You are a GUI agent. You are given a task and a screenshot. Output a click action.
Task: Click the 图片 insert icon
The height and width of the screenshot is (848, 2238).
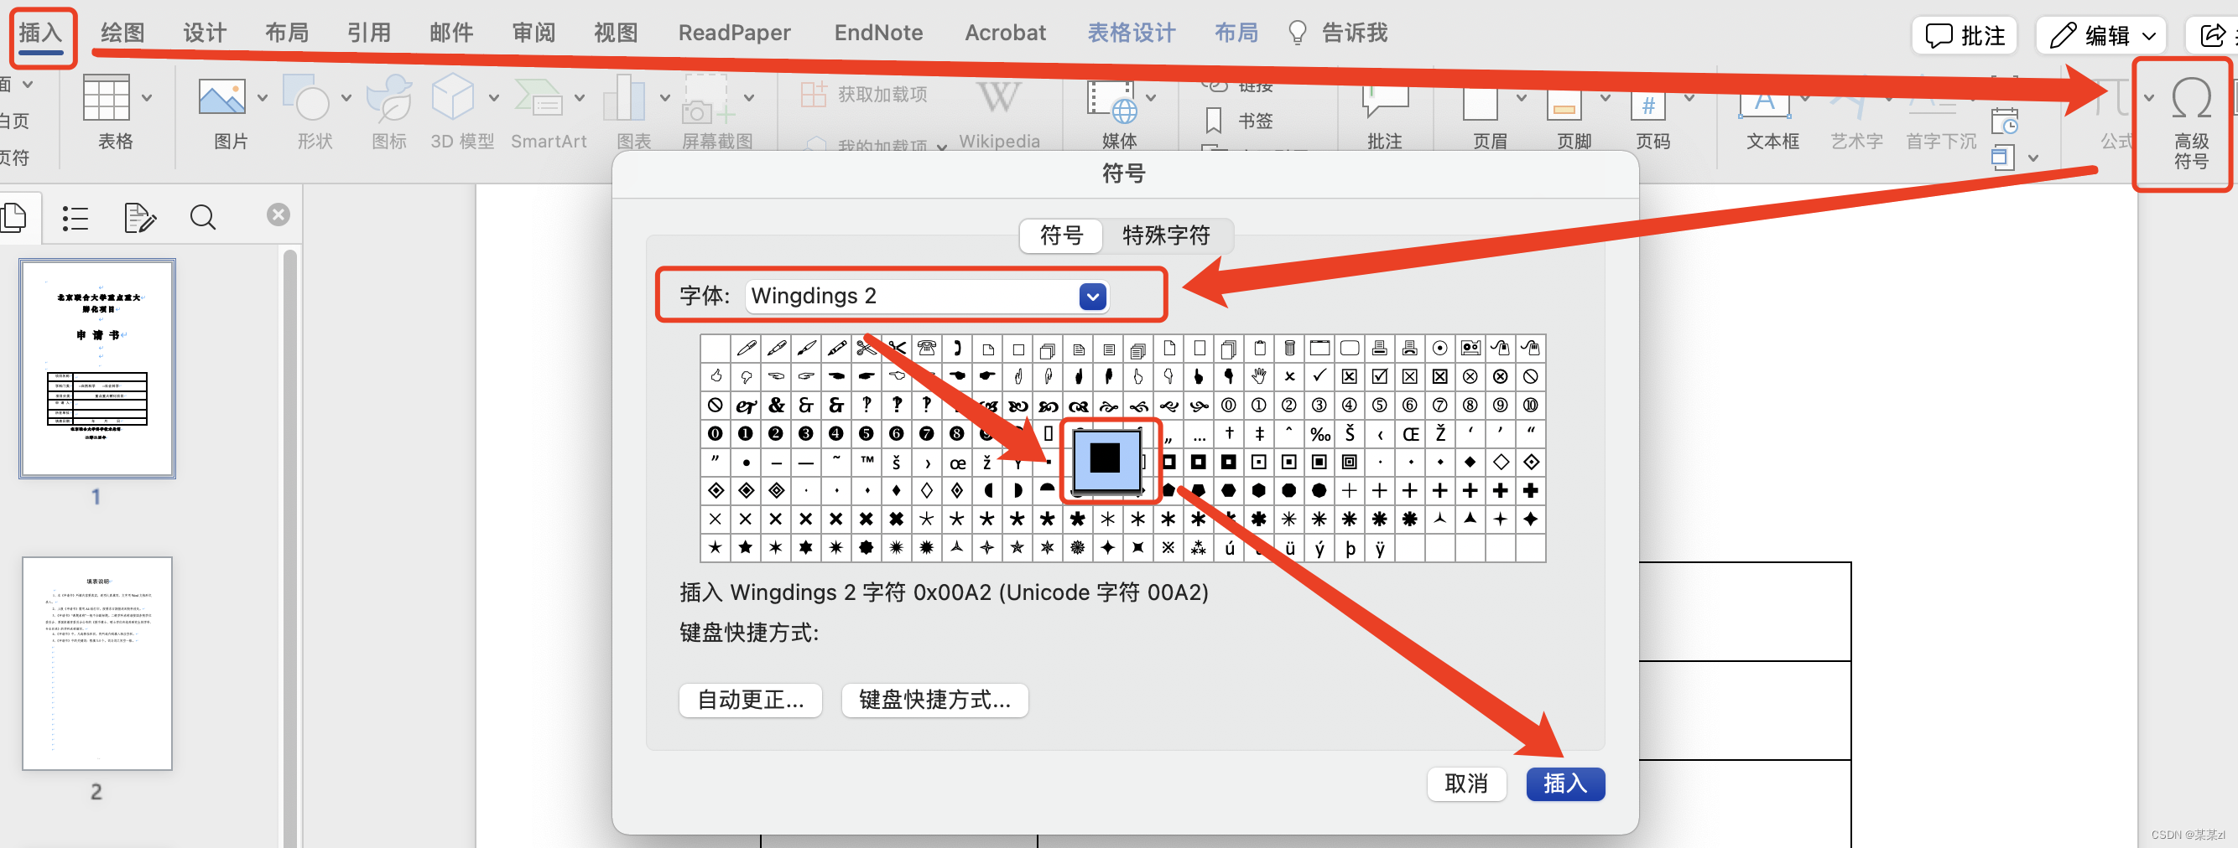(x=221, y=98)
